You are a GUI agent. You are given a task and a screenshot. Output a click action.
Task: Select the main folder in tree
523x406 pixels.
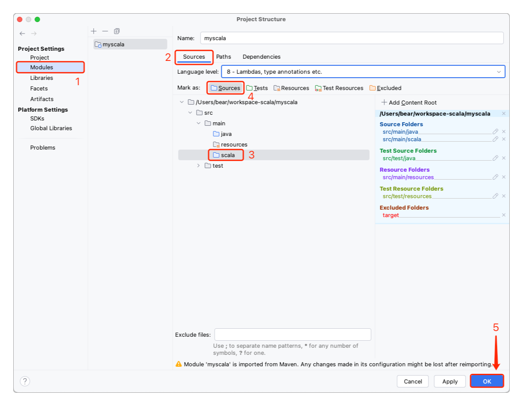(215, 123)
